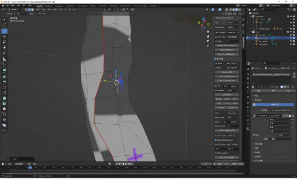Toggle the camera view icon in viewport

click(x=208, y=41)
